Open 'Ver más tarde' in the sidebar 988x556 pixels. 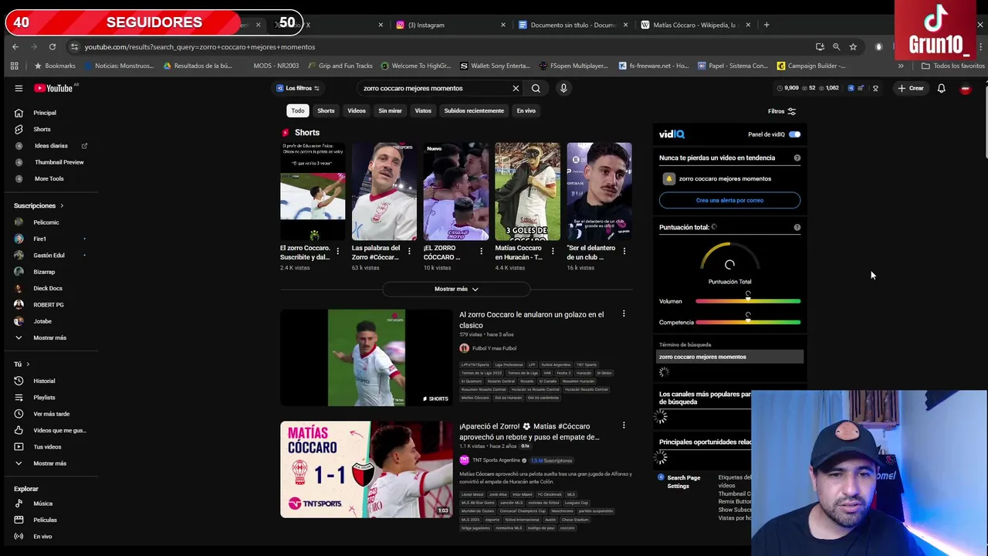pyautogui.click(x=51, y=414)
